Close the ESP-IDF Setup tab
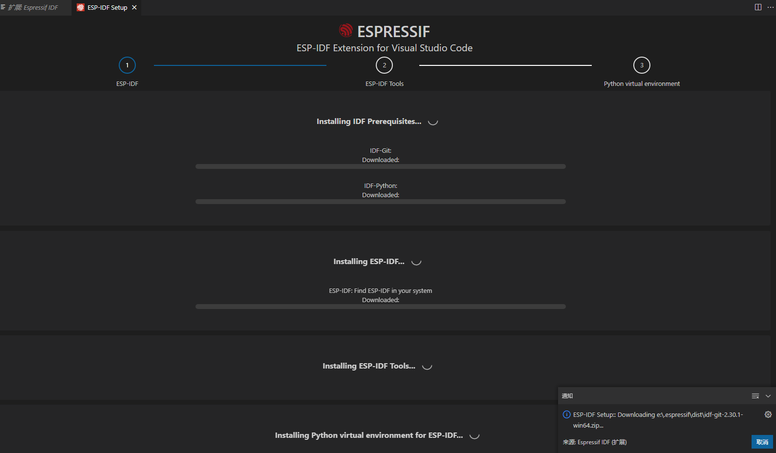Viewport: 776px width, 453px height. [x=134, y=7]
